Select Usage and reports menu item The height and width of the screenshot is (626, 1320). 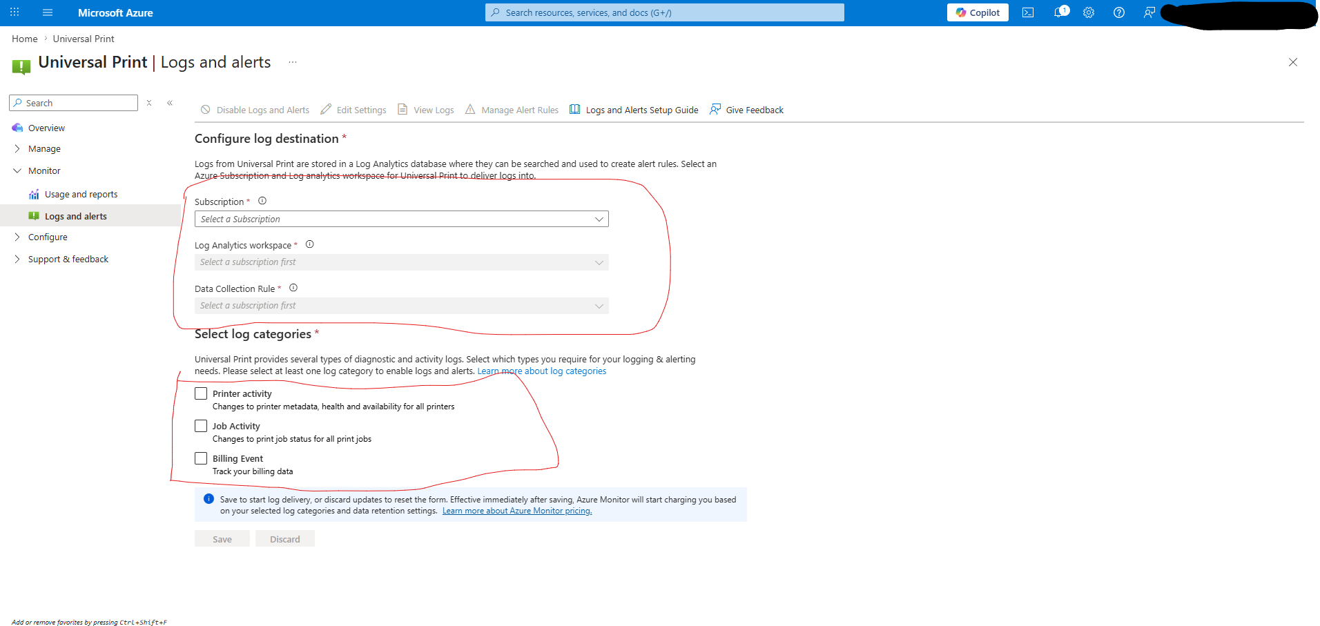click(81, 195)
